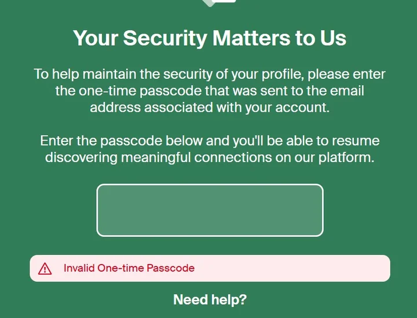This screenshot has height=318, width=417.
Task: Click the word Invalid in the error banner
Action: coord(78,268)
